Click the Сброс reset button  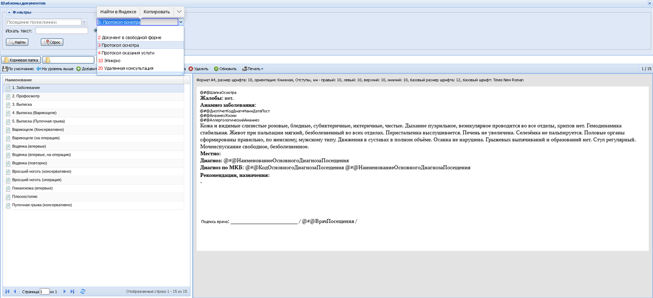point(52,42)
